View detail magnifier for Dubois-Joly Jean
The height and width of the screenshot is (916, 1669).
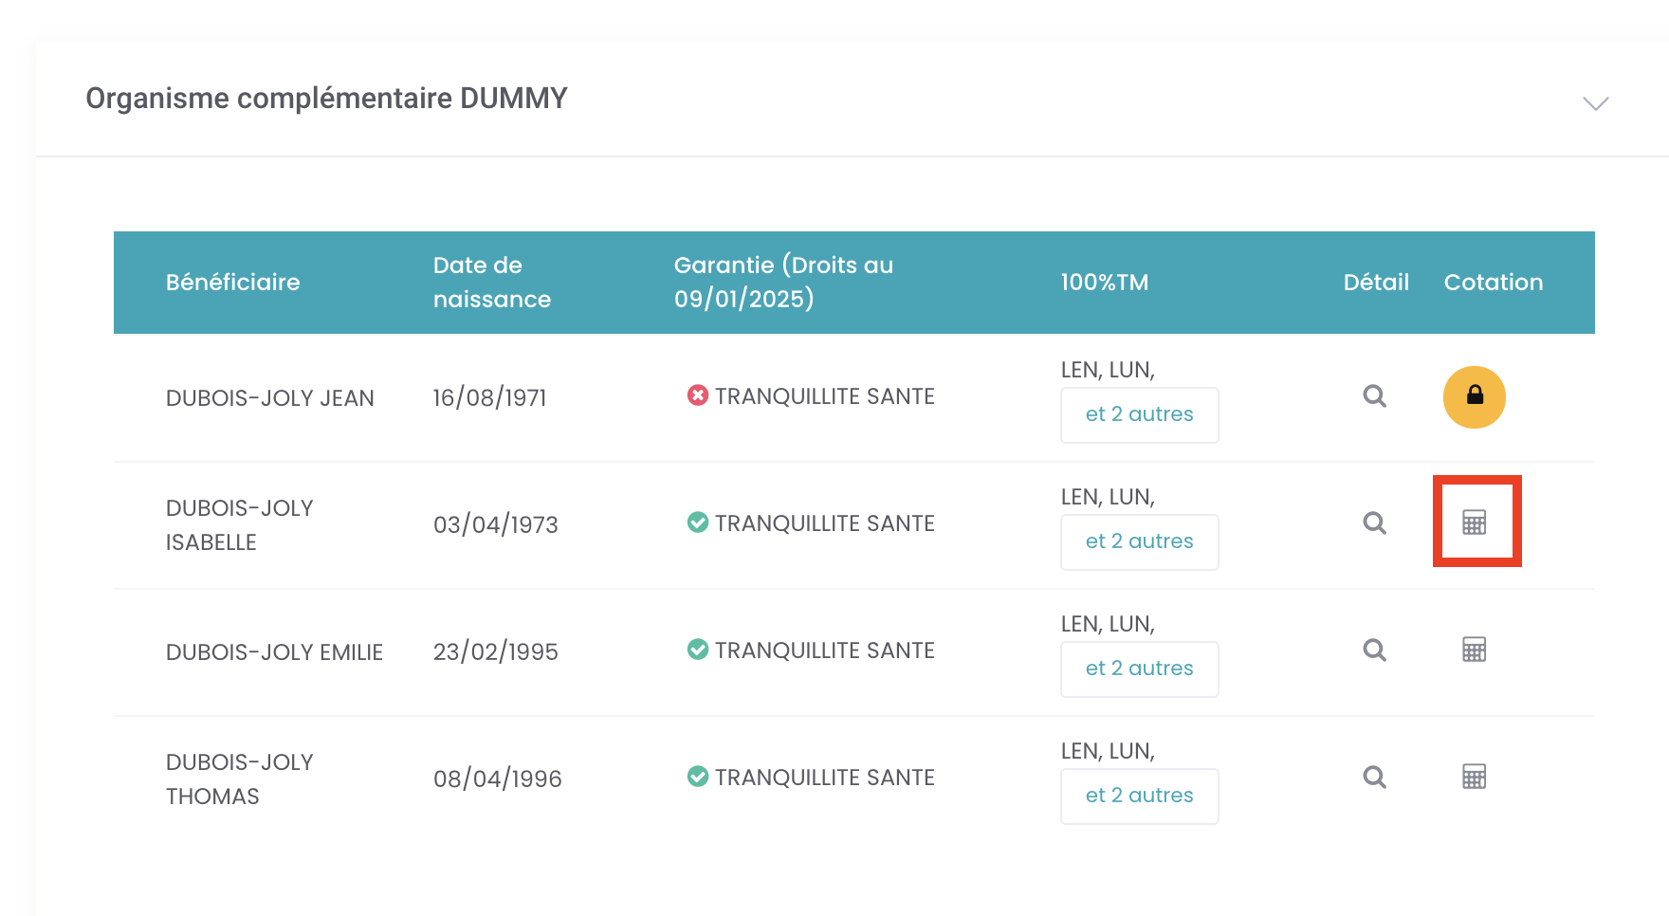(1374, 396)
